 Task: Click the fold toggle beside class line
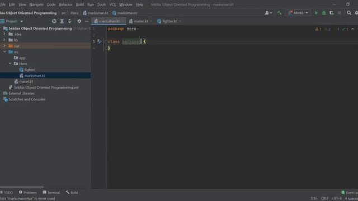point(106,42)
